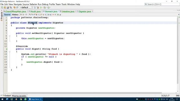Switch to ChainOfRespMain.java tab
The image size is (180, 101).
click(x=15, y=12)
